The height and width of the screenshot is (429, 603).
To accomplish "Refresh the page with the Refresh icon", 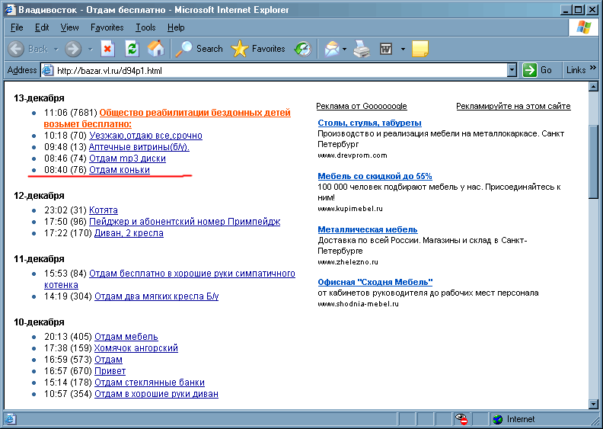I will click(132, 49).
